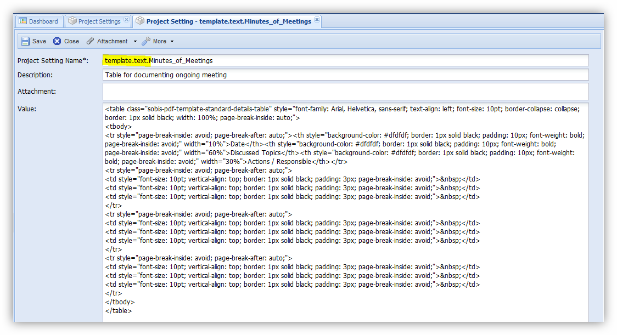Close the template.text.Minutes_of_Meetings tab
This screenshot has height=335, width=617.
point(317,20)
